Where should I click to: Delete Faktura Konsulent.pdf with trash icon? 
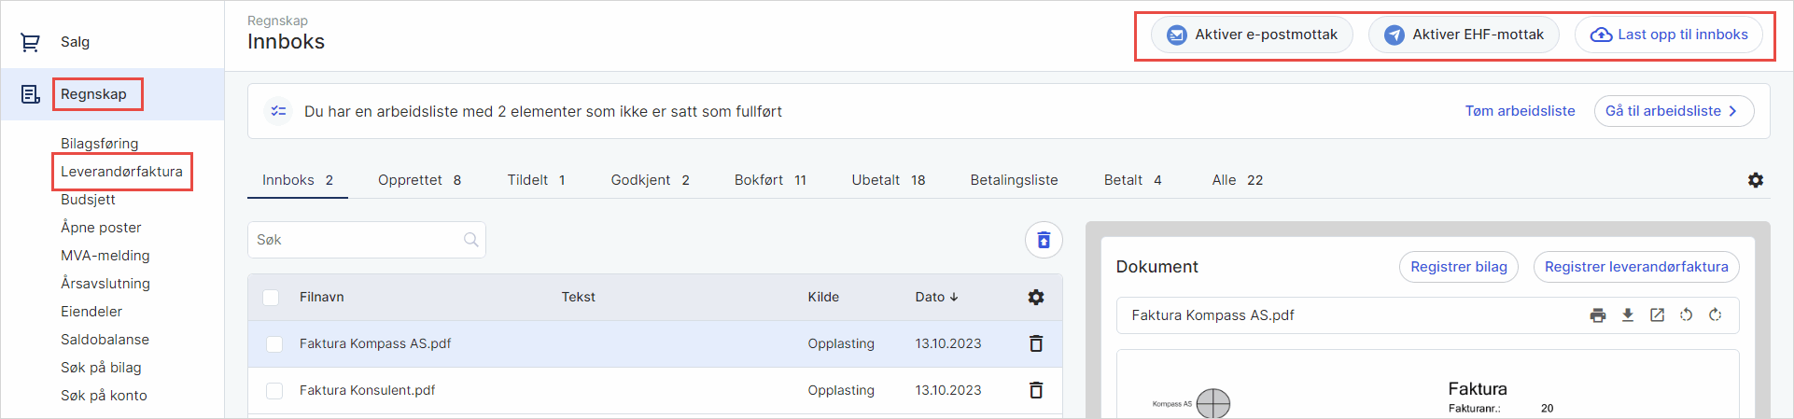click(1035, 390)
